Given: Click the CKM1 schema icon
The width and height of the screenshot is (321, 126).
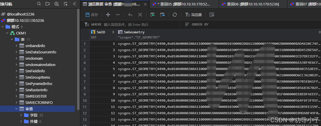Looking at the screenshot, I should [12, 33].
